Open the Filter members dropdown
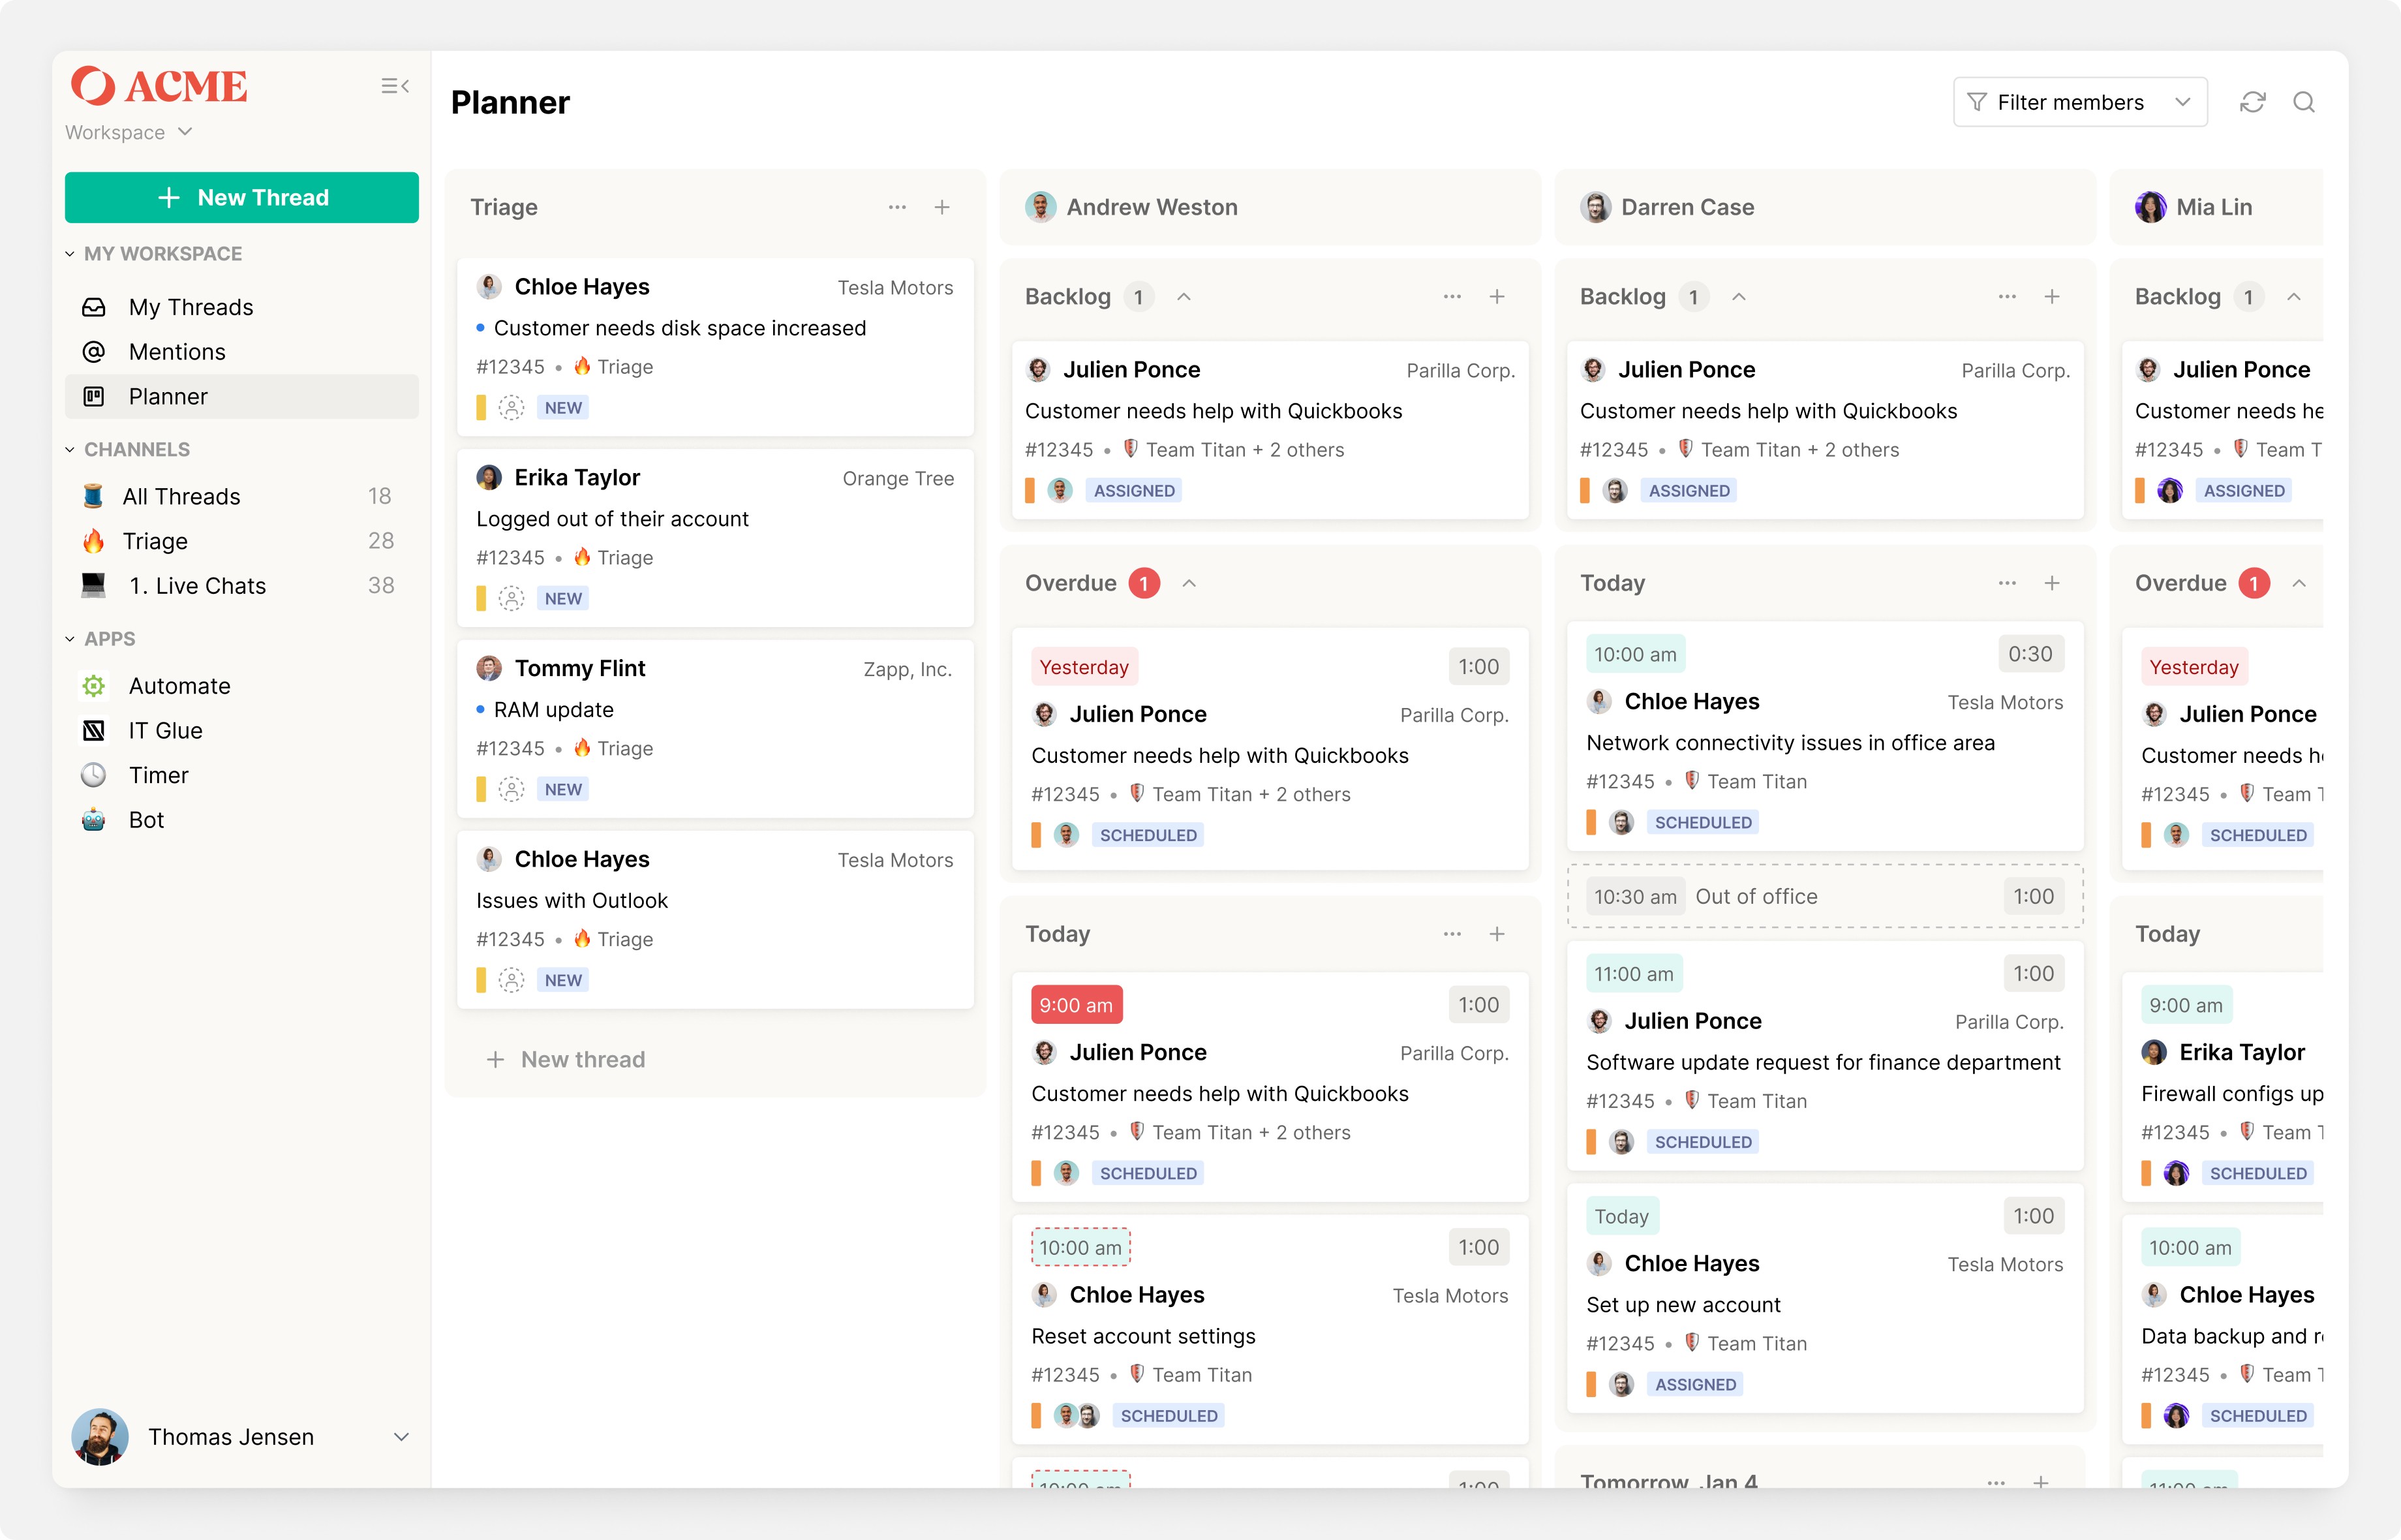 click(2079, 102)
